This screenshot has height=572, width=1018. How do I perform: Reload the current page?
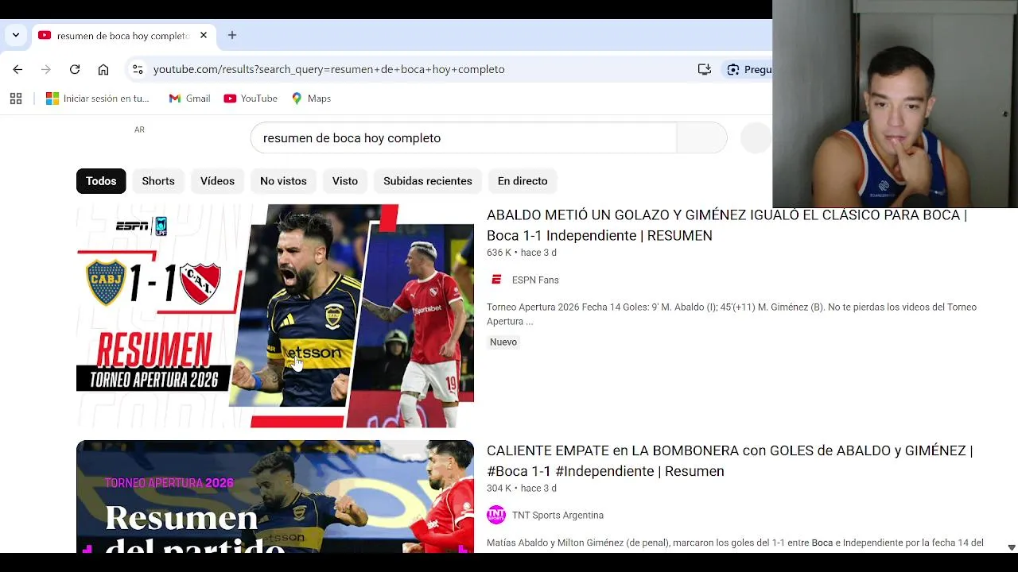pyautogui.click(x=75, y=69)
